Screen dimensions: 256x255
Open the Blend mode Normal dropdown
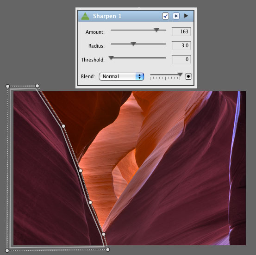point(121,76)
